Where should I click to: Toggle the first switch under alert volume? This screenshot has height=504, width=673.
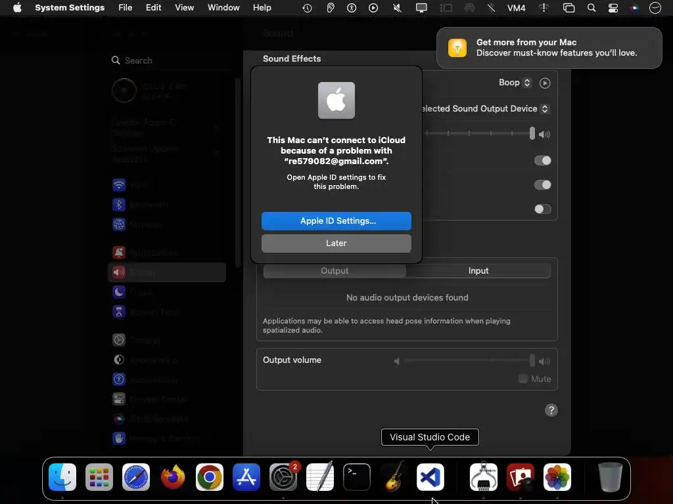tap(542, 160)
